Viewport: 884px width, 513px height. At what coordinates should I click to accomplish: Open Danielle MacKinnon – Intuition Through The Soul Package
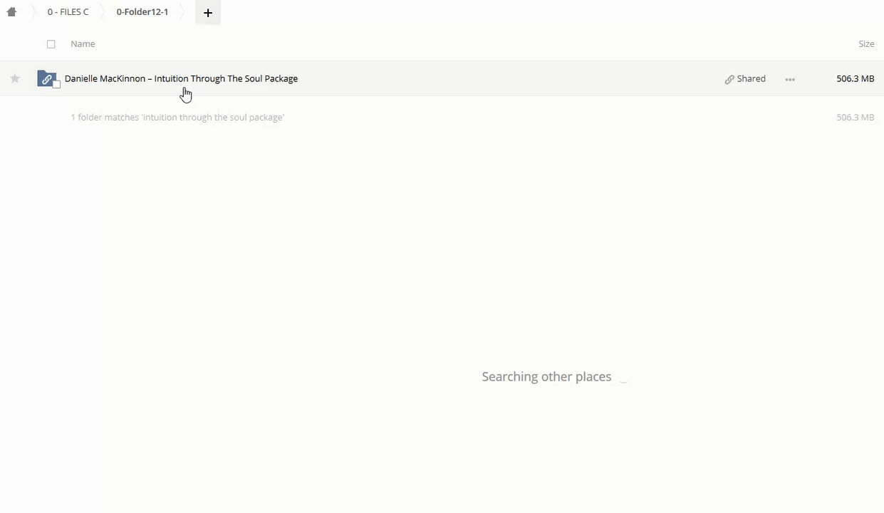(181, 78)
